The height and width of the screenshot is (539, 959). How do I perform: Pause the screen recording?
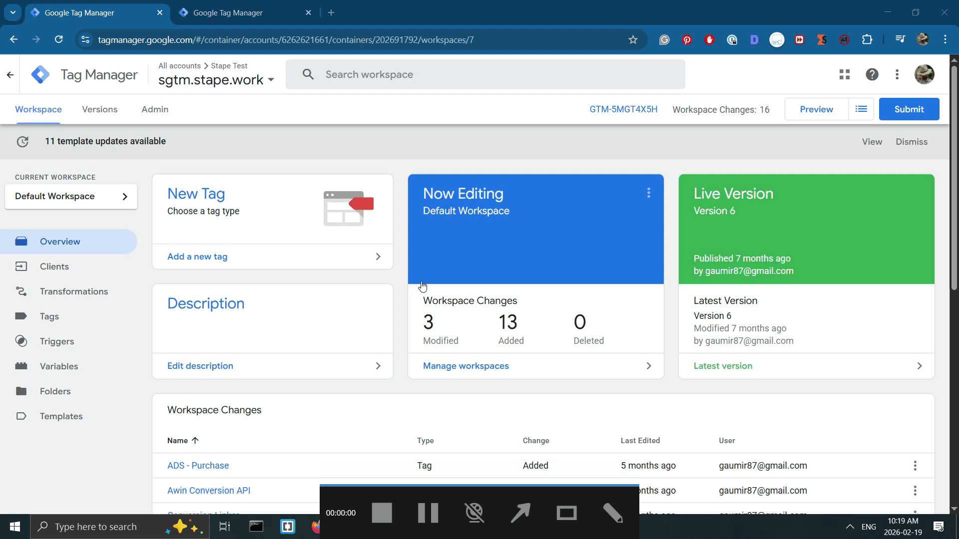pos(428,513)
